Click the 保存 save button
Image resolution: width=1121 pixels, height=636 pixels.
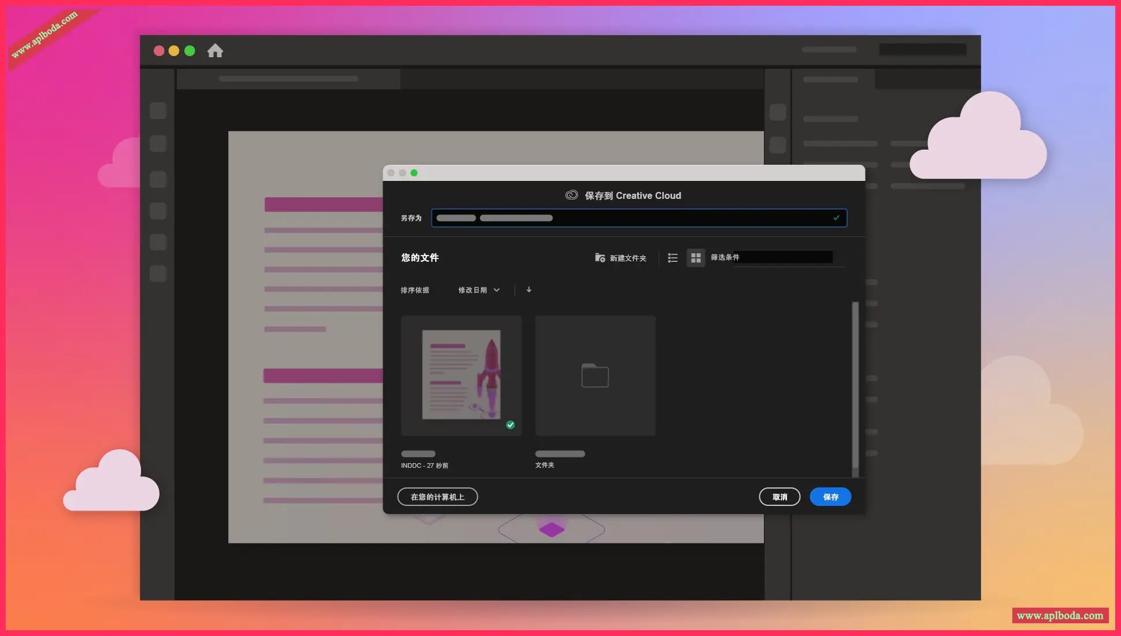tap(830, 497)
